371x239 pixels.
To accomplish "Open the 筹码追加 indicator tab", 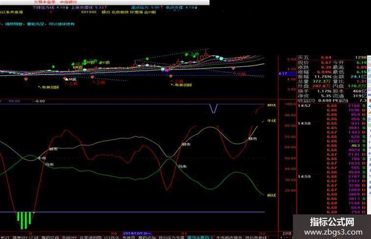I will [147, 237].
